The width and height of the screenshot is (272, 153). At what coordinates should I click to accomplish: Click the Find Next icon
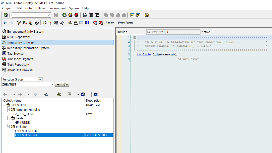[x=97, y=15]
